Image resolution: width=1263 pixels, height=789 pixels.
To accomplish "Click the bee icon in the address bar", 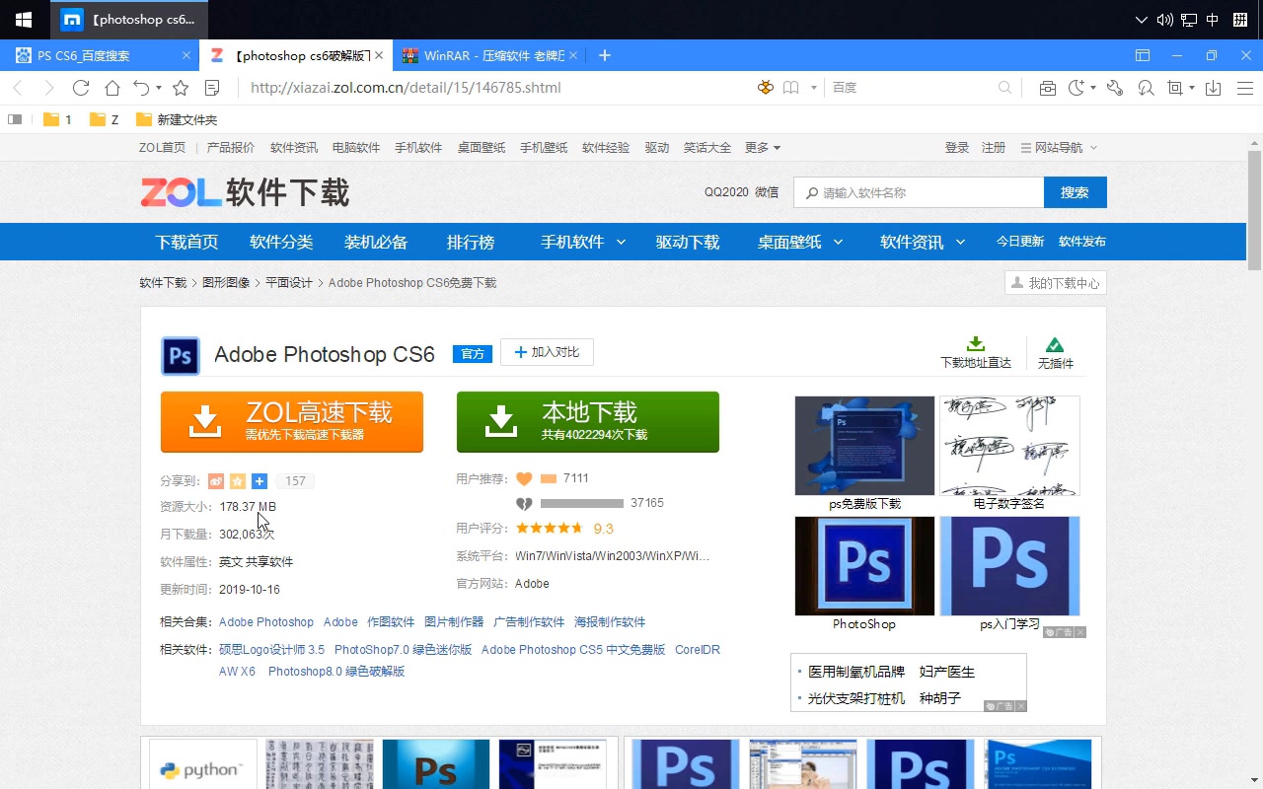I will click(x=765, y=88).
